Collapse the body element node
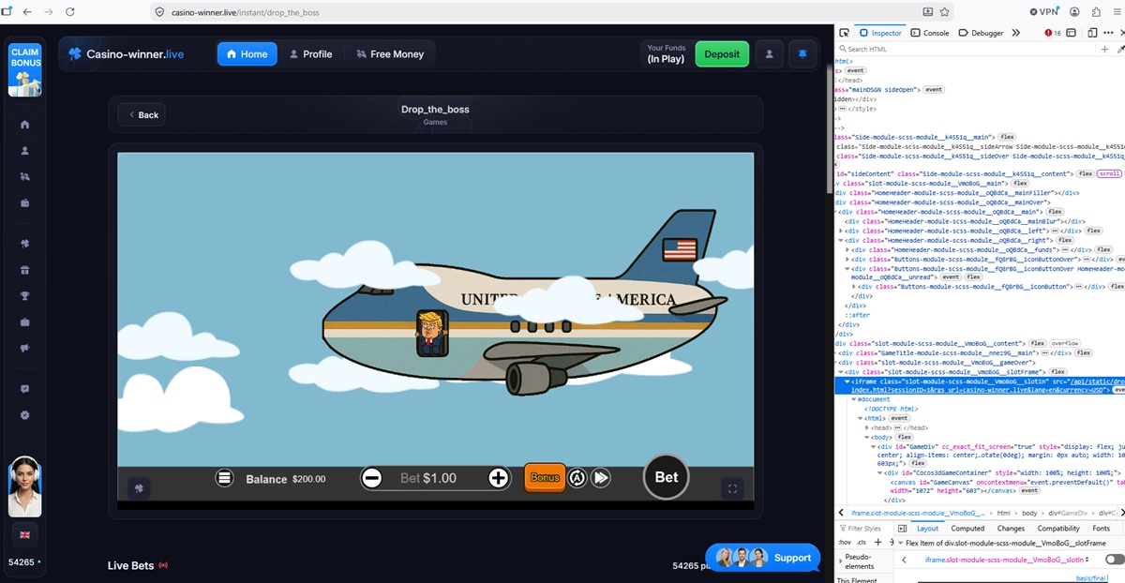 tap(866, 437)
